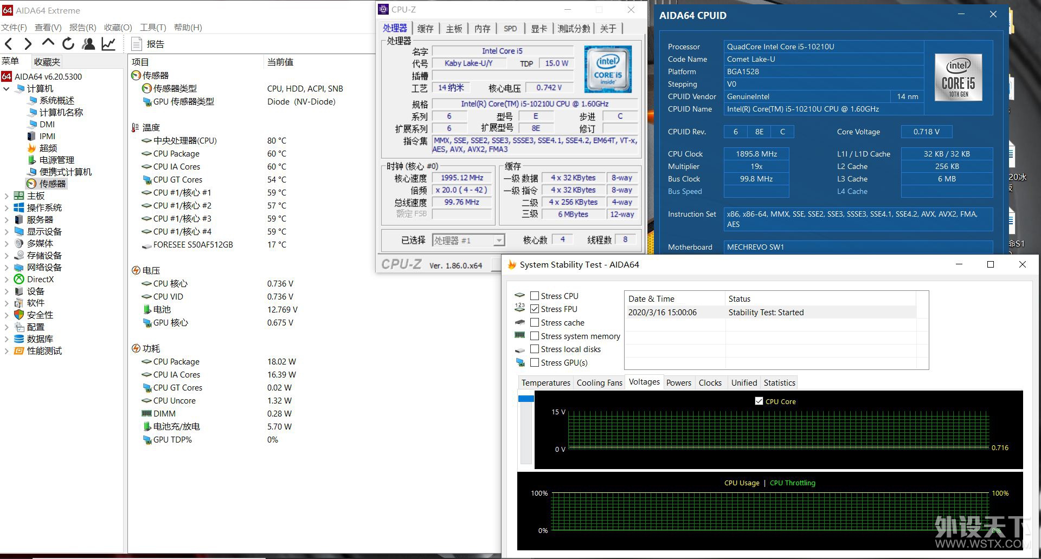Expand the 存储设备 tree node

[x=7, y=255]
